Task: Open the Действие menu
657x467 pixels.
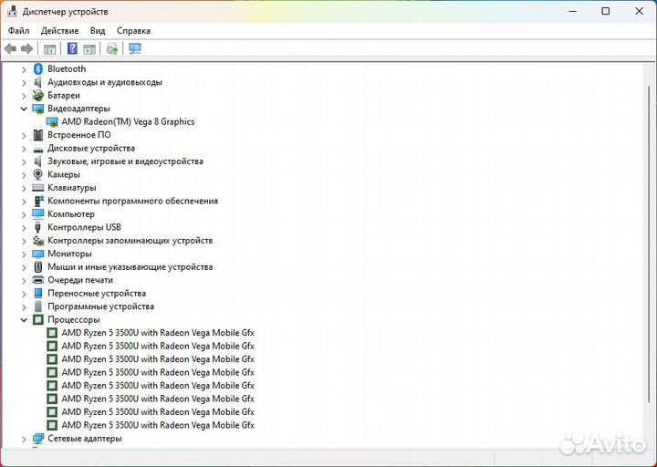Action: (x=59, y=30)
